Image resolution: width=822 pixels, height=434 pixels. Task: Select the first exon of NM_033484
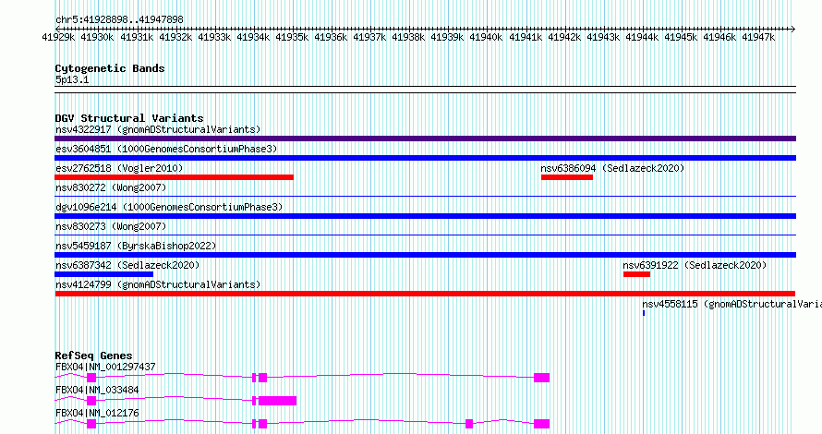(91, 401)
